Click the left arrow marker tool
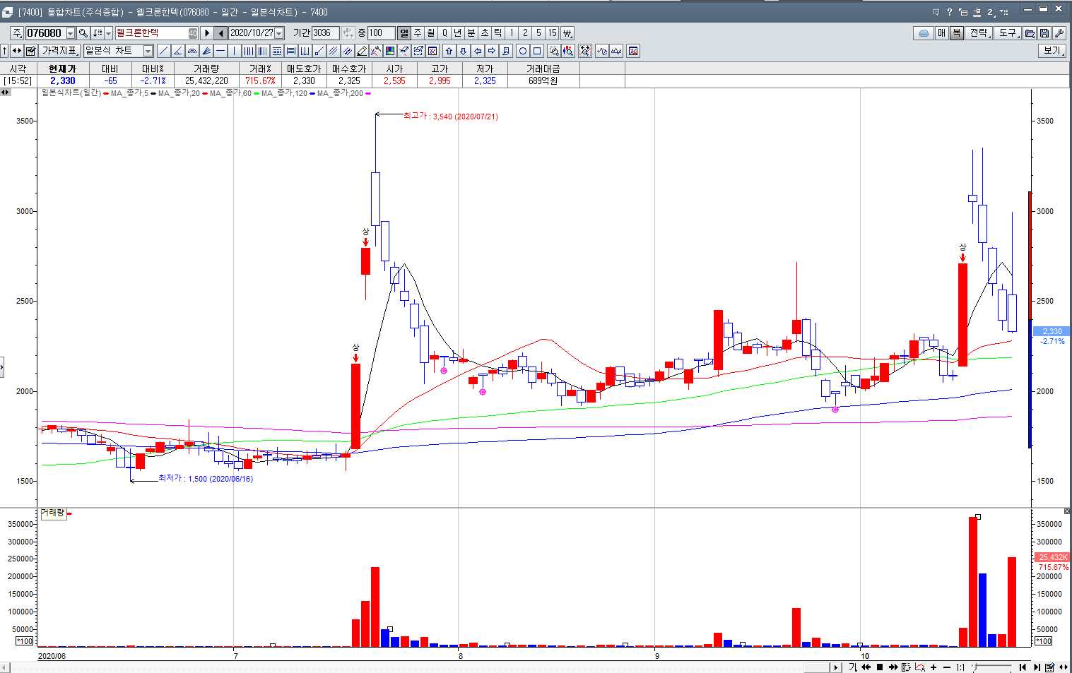 (x=478, y=51)
